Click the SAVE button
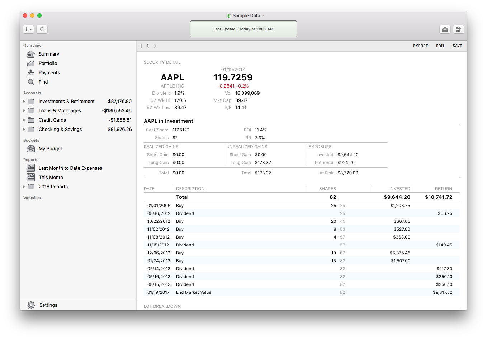487x339 pixels. [x=457, y=46]
